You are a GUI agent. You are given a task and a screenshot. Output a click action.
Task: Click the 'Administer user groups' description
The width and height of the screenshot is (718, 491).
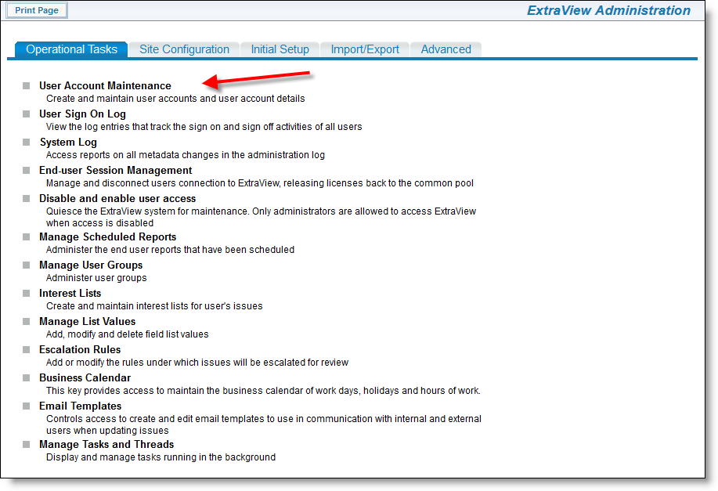pyautogui.click(x=96, y=278)
